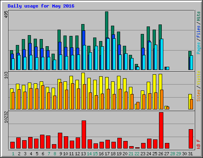Screen dimensions: 203x158
Task: Click the 10232 axis label
Action: click(x=6, y=117)
